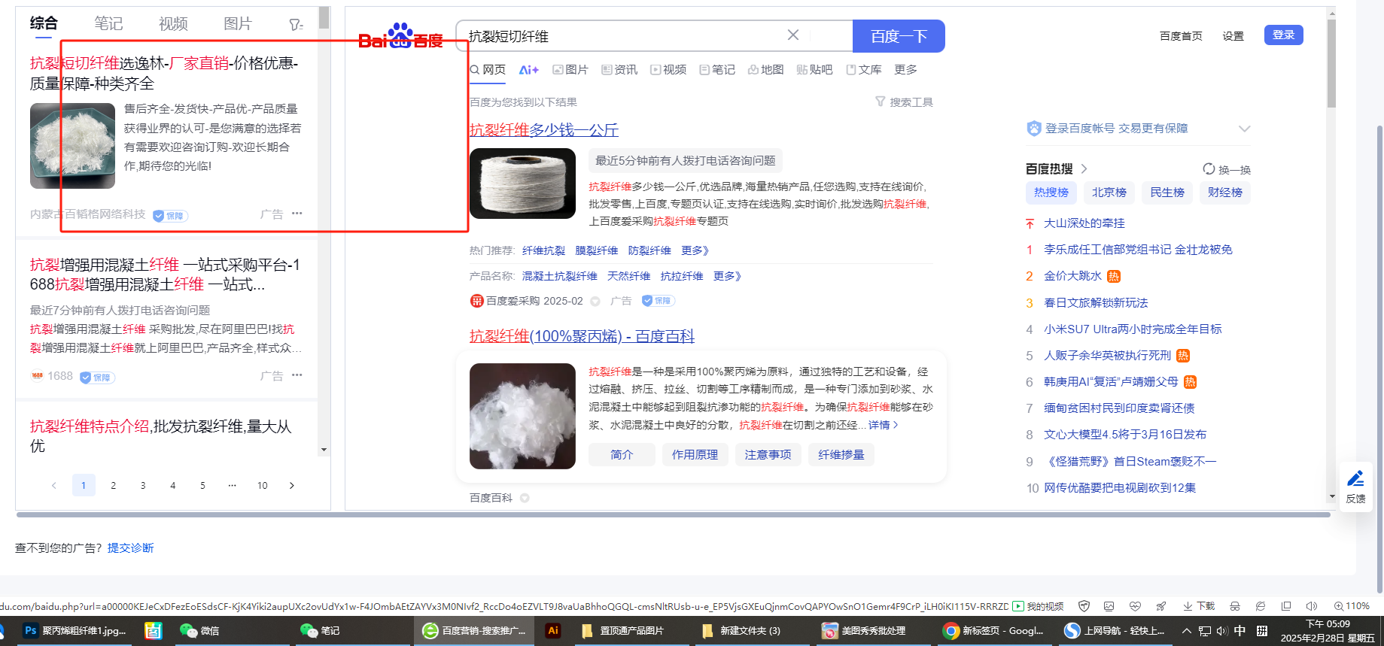The height and width of the screenshot is (646, 1384).
Task: Click the 百度一下 search button
Action: point(899,36)
